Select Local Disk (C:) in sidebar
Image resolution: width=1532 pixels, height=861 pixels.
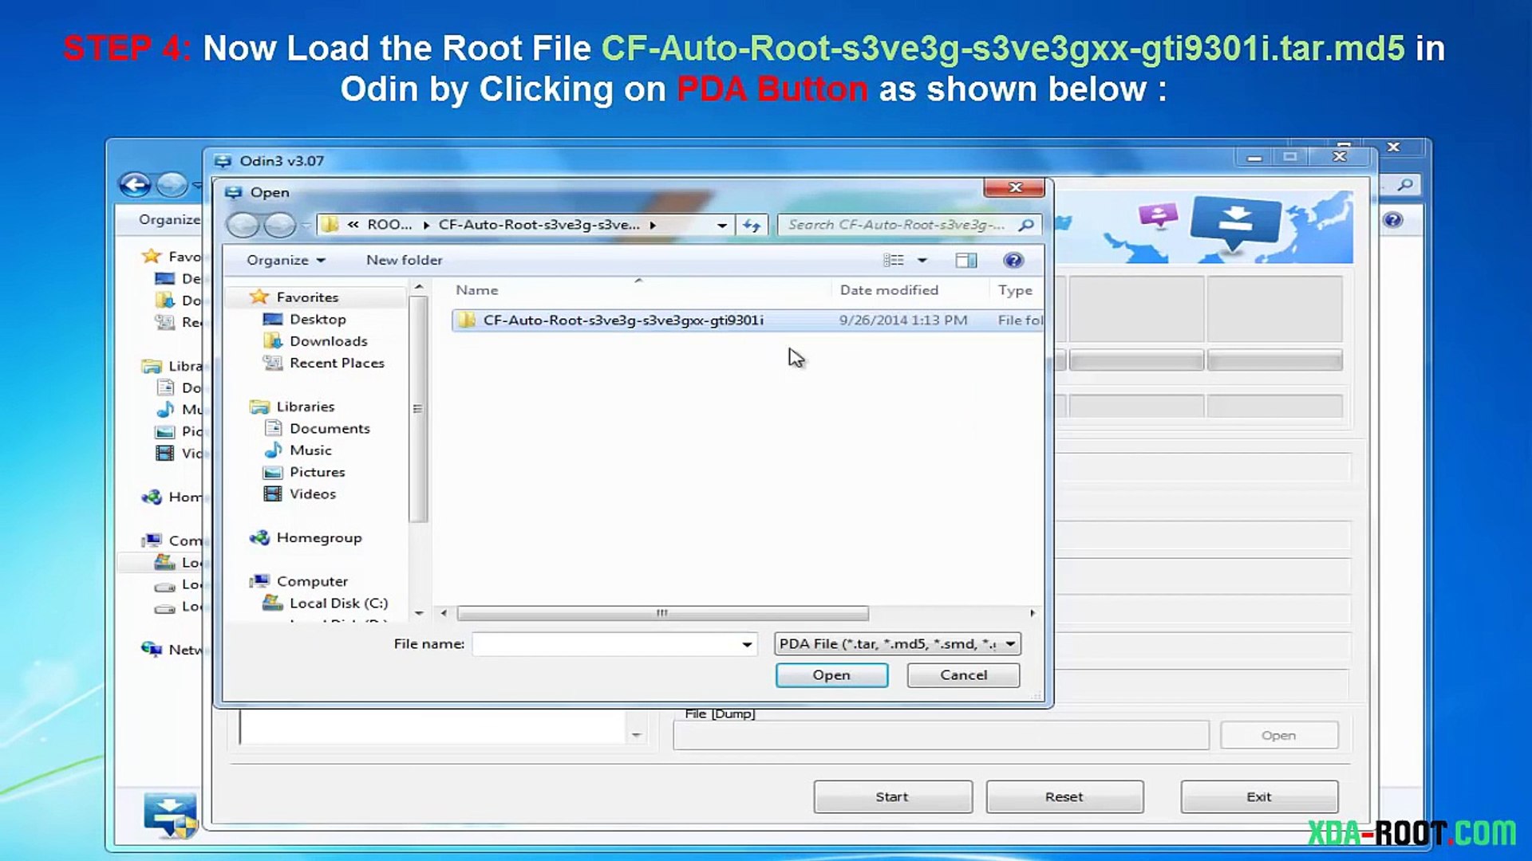tap(338, 603)
